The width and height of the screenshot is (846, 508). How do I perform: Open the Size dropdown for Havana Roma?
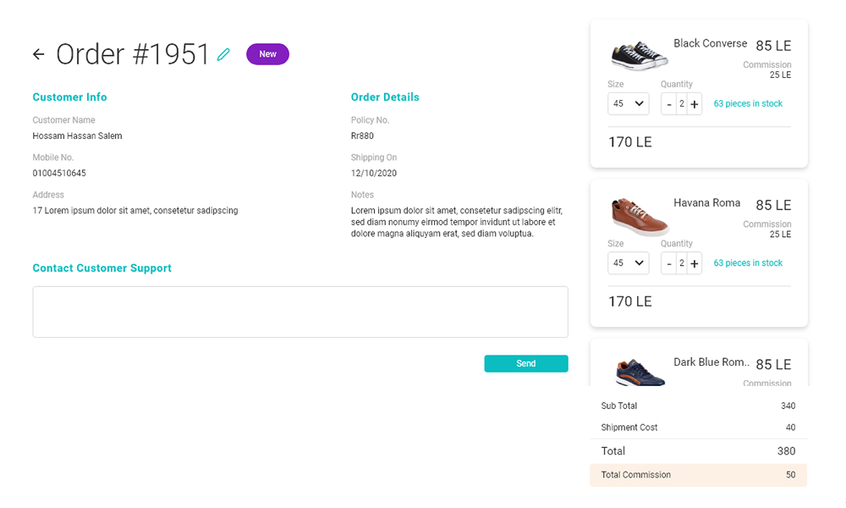click(628, 263)
